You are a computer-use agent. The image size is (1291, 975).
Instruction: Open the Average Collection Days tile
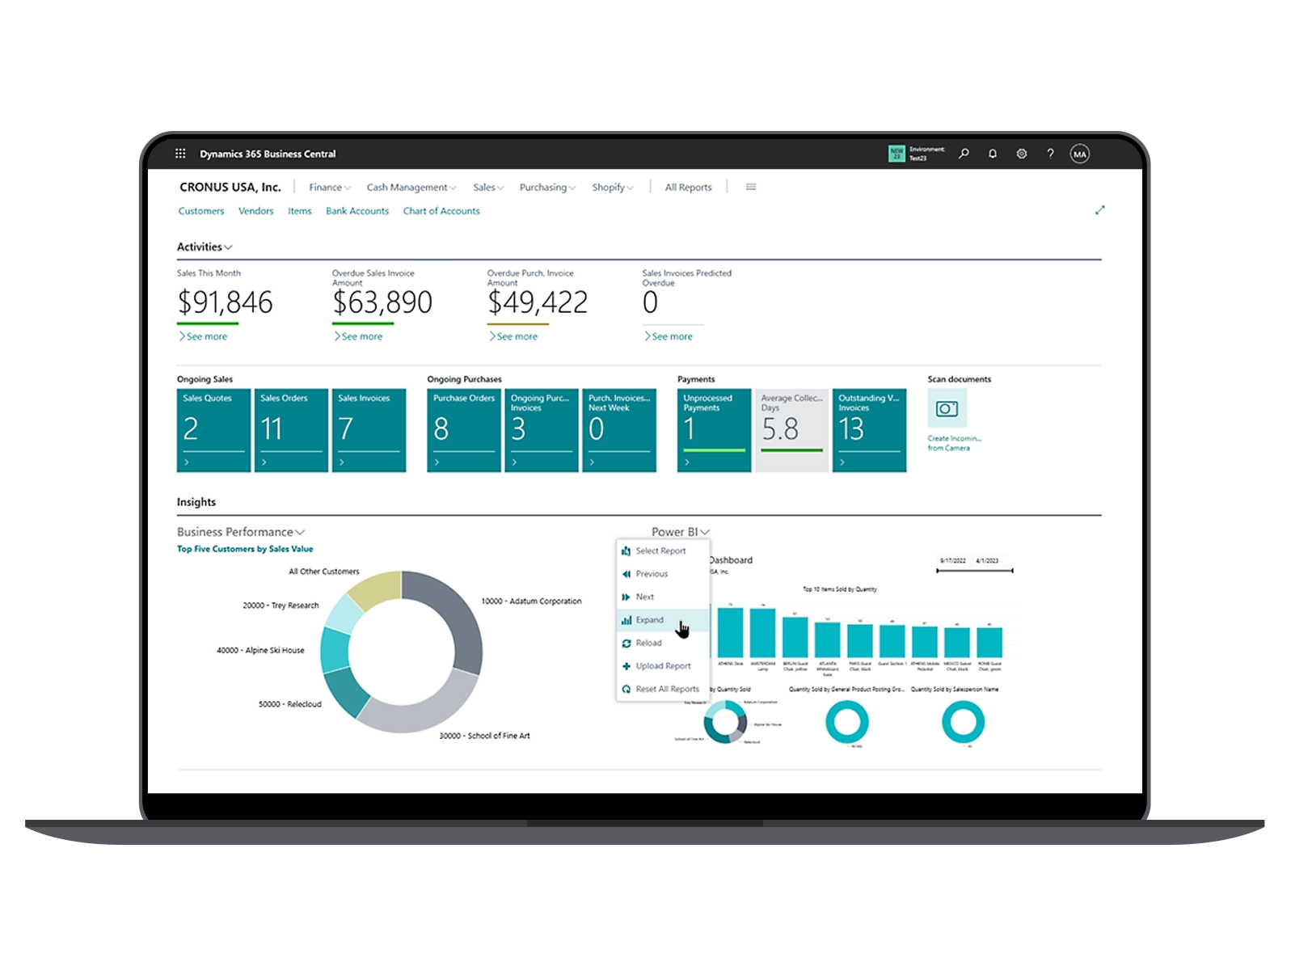pos(791,430)
